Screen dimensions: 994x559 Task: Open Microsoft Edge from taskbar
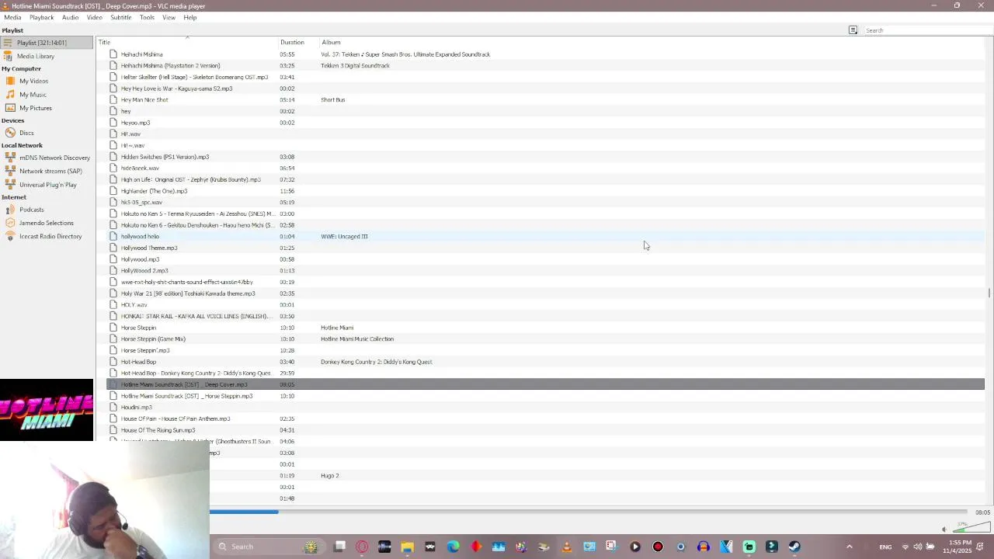tap(453, 547)
